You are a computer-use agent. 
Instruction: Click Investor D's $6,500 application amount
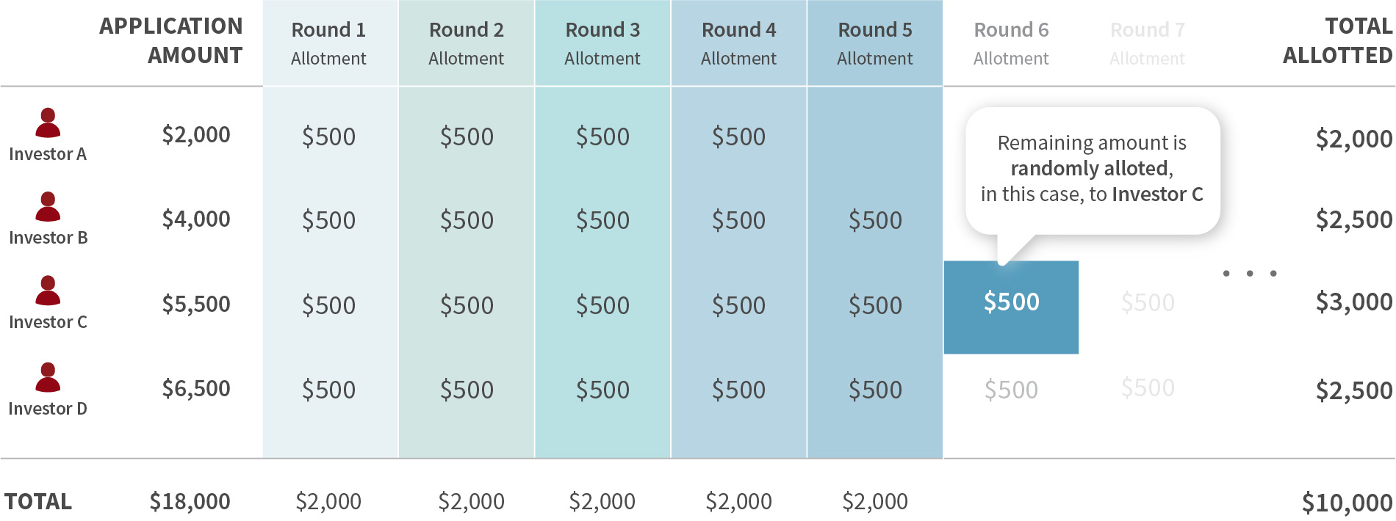(196, 389)
